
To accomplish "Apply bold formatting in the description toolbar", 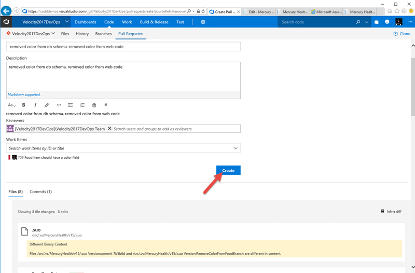I will 23,105.
